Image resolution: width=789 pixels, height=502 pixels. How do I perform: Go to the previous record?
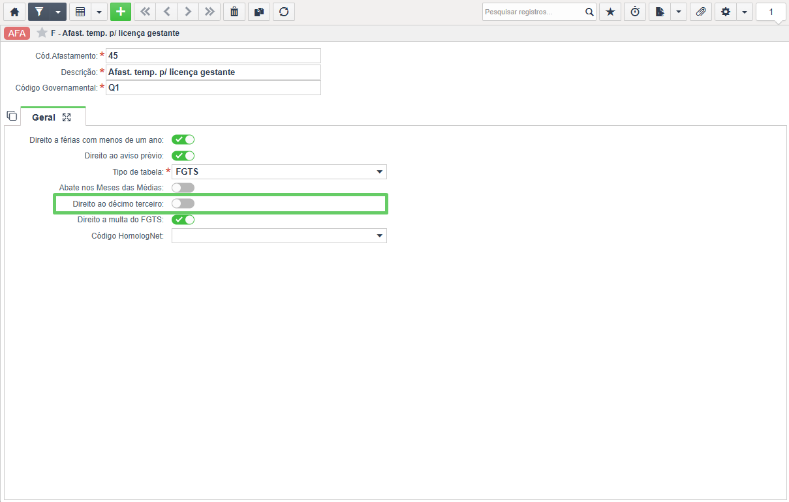tap(166, 12)
